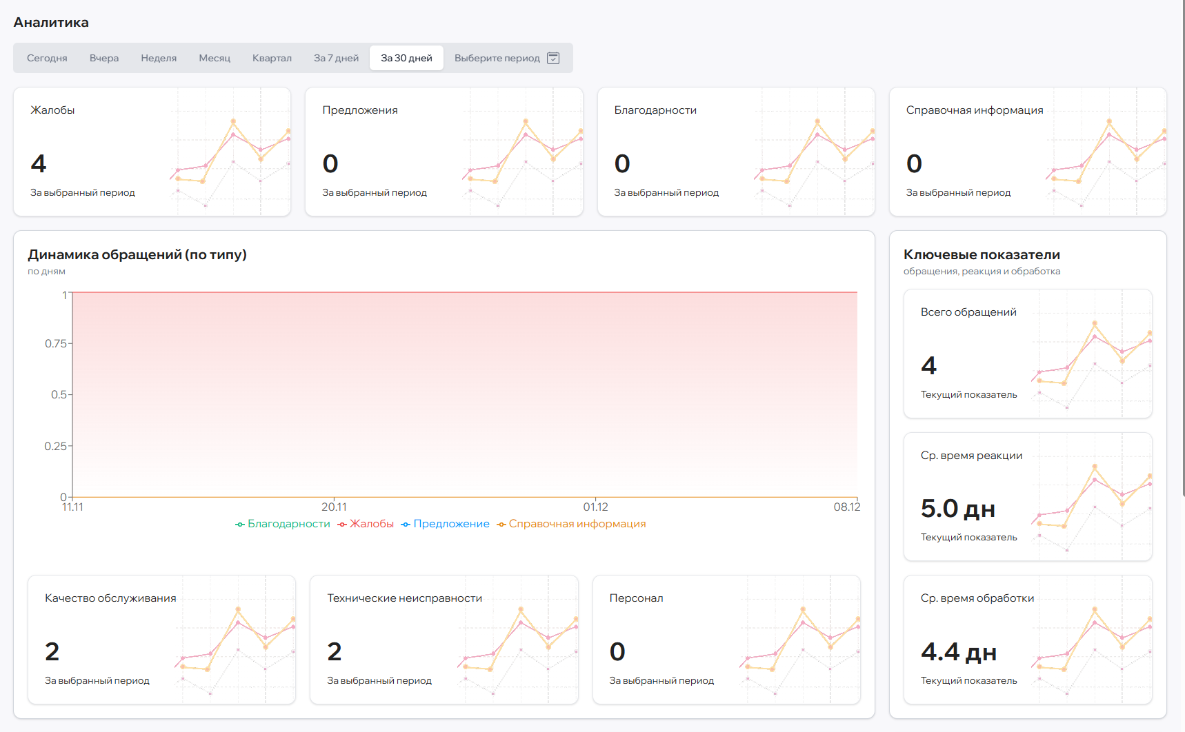This screenshot has height=732, width=1185.
Task: Click the Предложения summary card
Action: (444, 152)
